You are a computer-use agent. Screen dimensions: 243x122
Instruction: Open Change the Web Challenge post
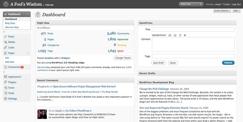coord(154,89)
